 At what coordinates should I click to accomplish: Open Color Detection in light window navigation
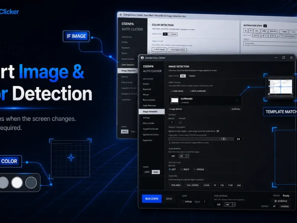click(x=128, y=65)
